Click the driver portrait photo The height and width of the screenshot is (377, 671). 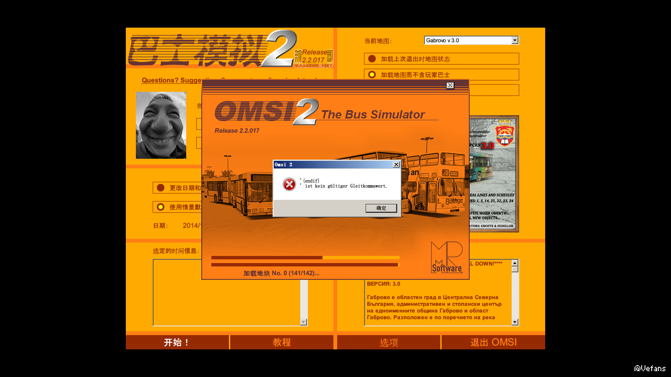(x=161, y=125)
